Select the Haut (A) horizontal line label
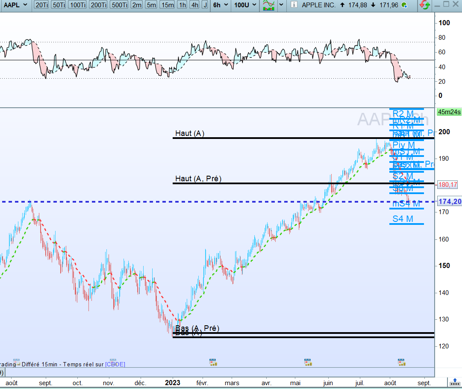 pyautogui.click(x=190, y=133)
